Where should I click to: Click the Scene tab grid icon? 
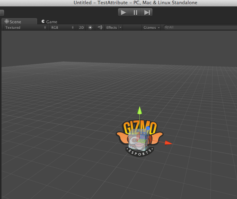click(x=7, y=21)
